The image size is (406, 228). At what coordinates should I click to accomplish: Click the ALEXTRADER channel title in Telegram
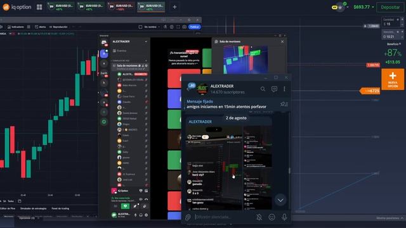(x=222, y=86)
